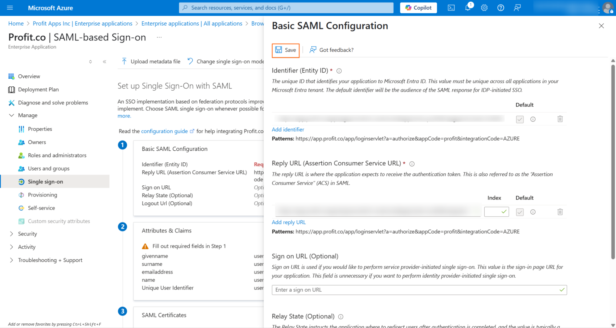
Task: Toggle the default checkbox for the identifier row
Action: (x=520, y=119)
